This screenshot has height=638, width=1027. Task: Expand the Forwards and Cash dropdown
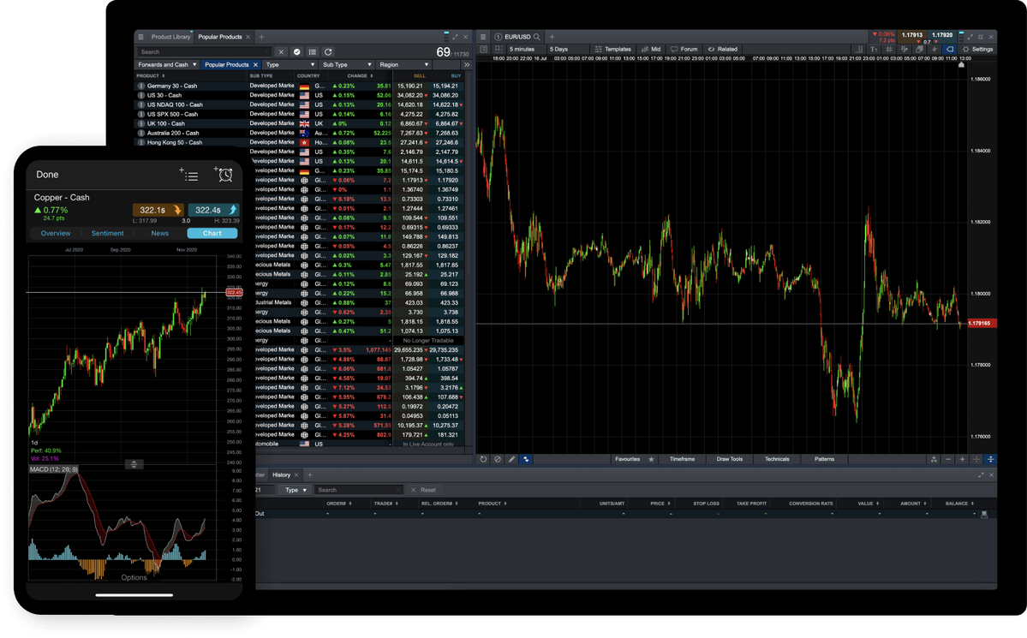[x=194, y=65]
